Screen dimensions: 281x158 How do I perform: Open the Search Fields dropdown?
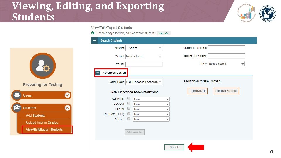click(144, 82)
